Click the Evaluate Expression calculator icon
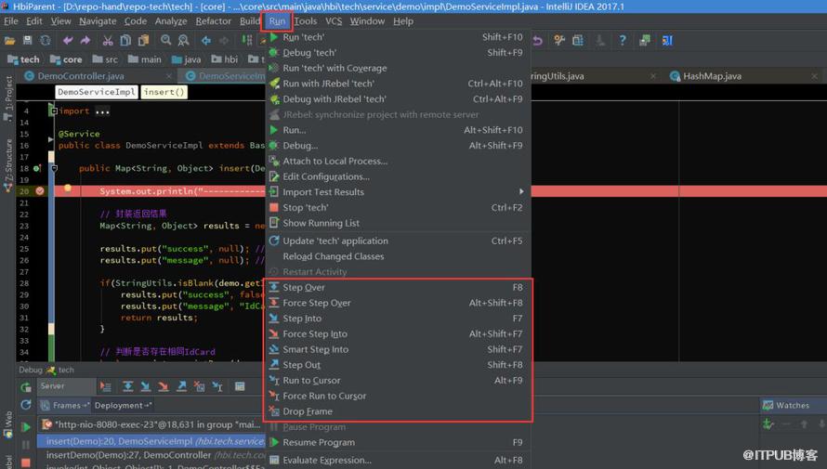827x469 pixels. [240, 386]
